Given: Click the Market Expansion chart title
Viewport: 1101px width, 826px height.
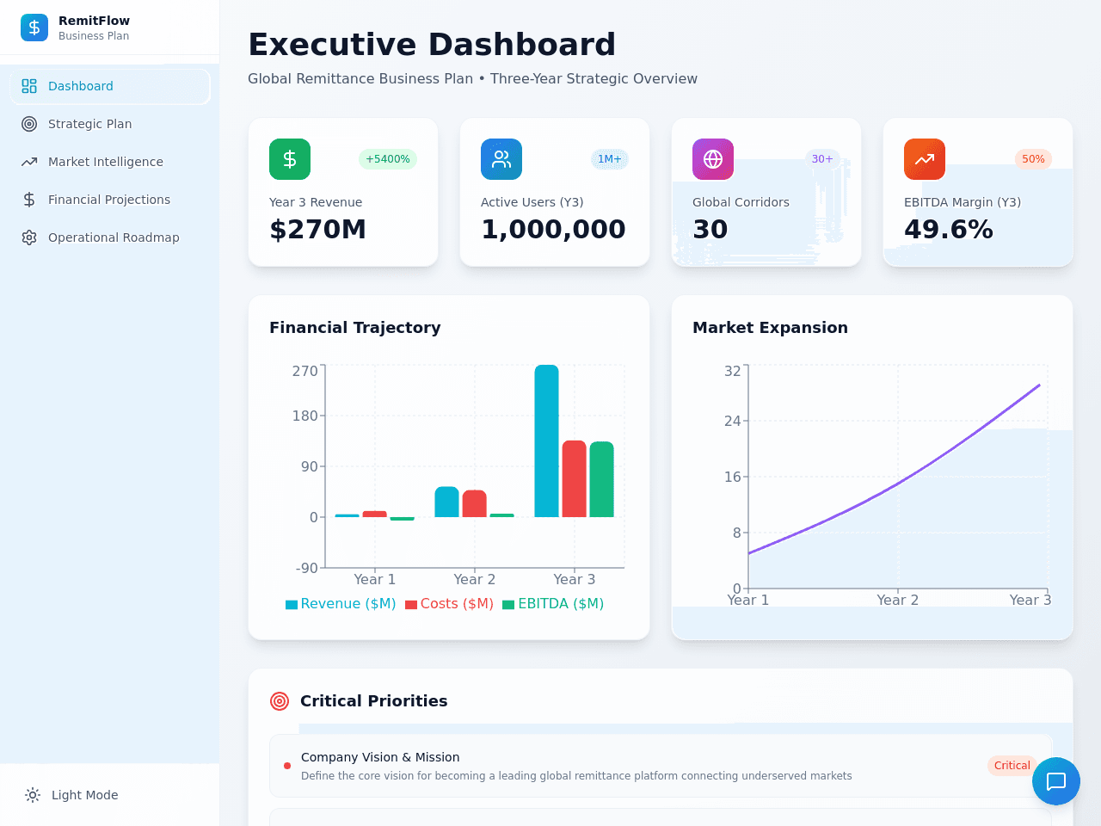Looking at the screenshot, I should click(771, 328).
